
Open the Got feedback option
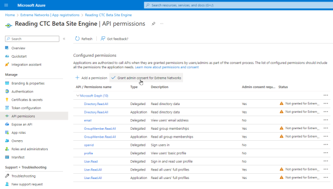pos(115,39)
